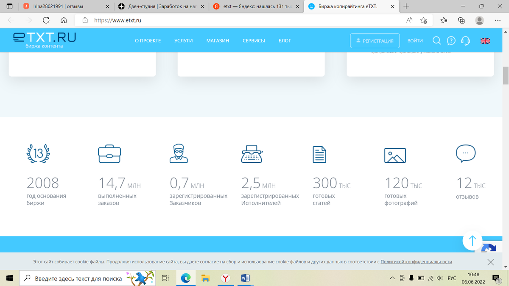Image resolution: width=509 pixels, height=286 pixels.
Task: Open the Windows Start menu
Action: (x=9, y=278)
